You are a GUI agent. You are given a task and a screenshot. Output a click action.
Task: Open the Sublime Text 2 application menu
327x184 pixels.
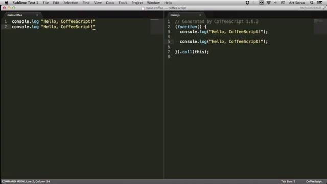(x=26, y=3)
